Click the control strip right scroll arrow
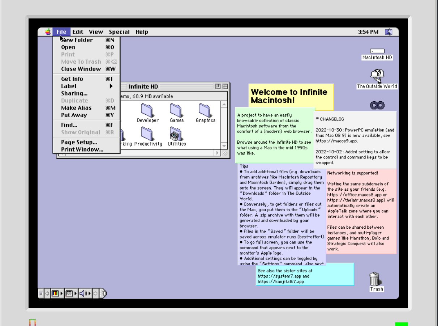This screenshot has height=326, width=438. click(95, 293)
